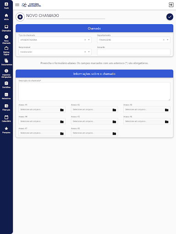Click the Anexo #1 file field
The image size is (176, 234).
tap(42, 110)
